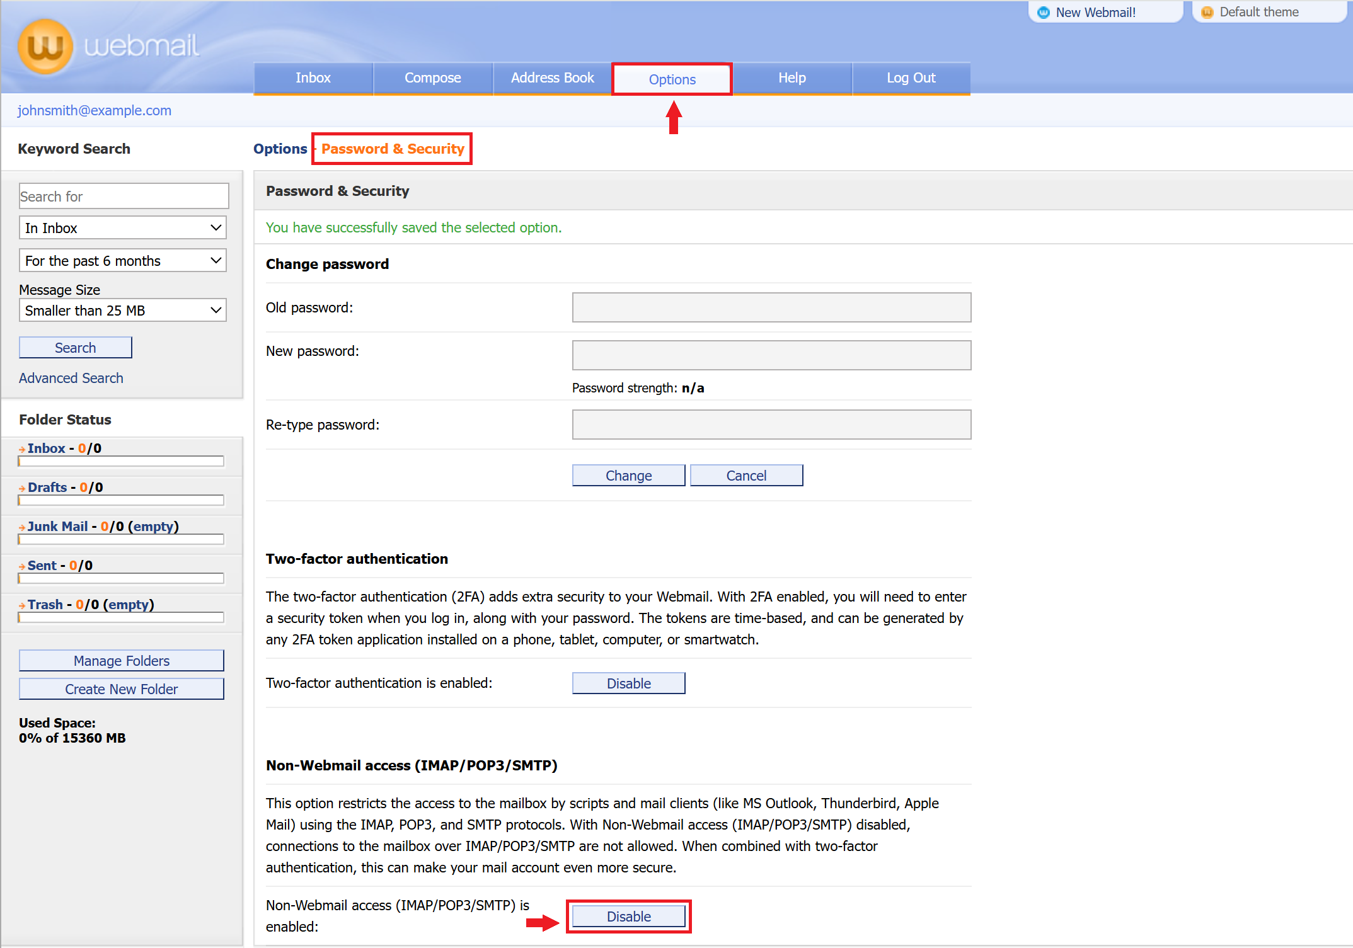This screenshot has width=1353, height=948.
Task: Open the Advanced Search link
Action: tap(71, 378)
